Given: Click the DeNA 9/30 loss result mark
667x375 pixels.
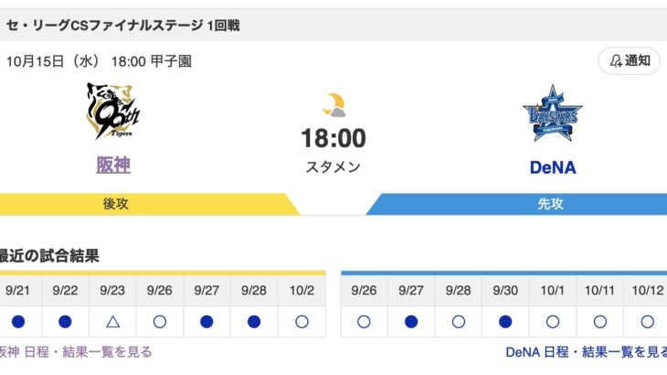Looking at the screenshot, I should coord(505,322).
